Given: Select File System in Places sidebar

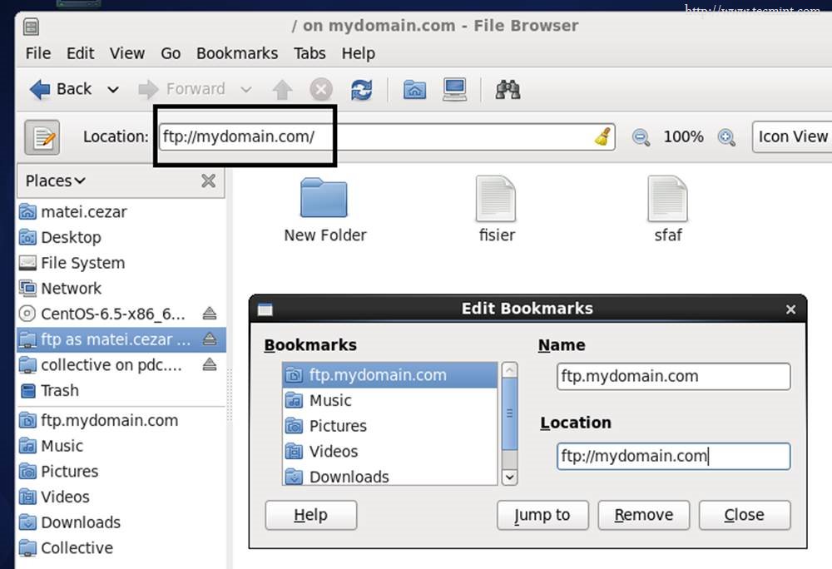Looking at the screenshot, I should click(x=121, y=263).
